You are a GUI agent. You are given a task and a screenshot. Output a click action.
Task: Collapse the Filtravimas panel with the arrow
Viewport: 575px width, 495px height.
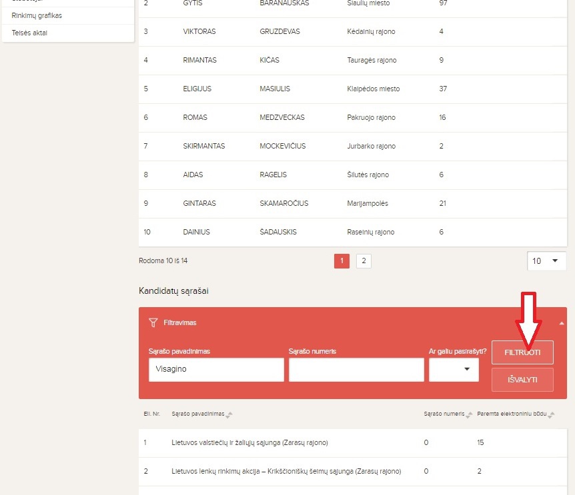click(562, 323)
